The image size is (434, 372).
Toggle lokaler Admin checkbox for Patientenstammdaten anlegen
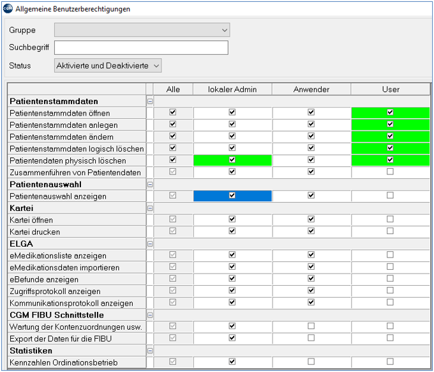[232, 124]
